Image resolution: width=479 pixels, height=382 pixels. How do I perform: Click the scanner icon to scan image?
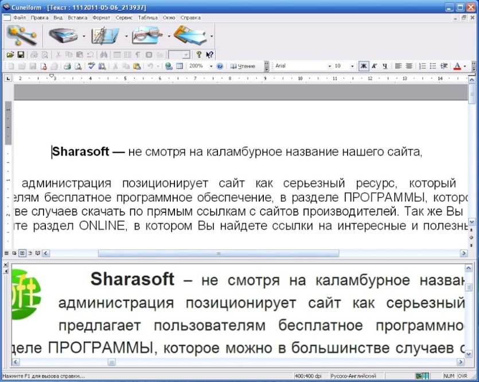(x=64, y=36)
